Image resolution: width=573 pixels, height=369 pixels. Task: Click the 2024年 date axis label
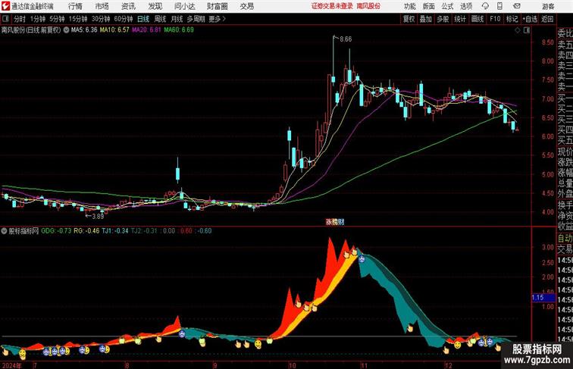pos(11,365)
